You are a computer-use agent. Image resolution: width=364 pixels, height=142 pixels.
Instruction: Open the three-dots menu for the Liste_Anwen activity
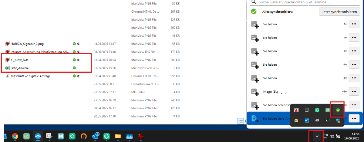(354, 118)
